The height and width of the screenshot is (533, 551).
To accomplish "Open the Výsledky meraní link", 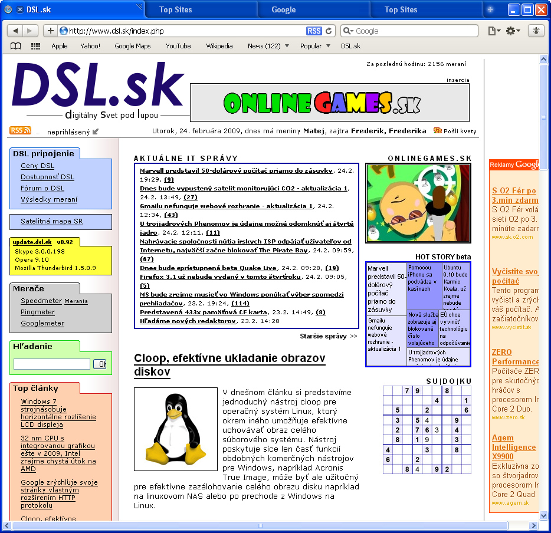I will coord(49,199).
